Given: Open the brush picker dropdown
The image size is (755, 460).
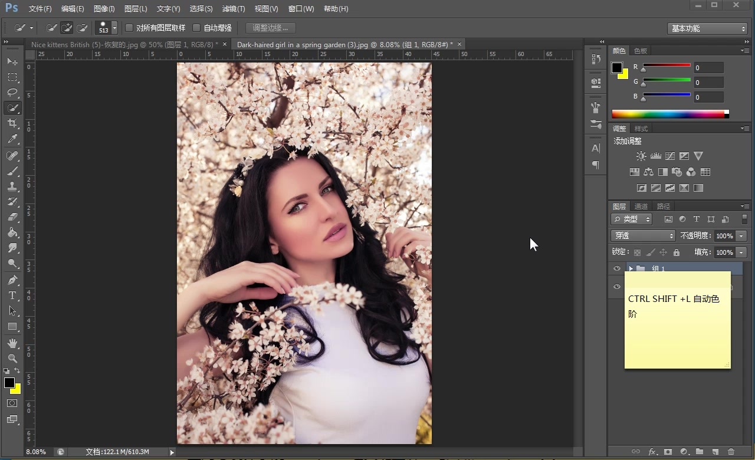Looking at the screenshot, I should coord(114,28).
